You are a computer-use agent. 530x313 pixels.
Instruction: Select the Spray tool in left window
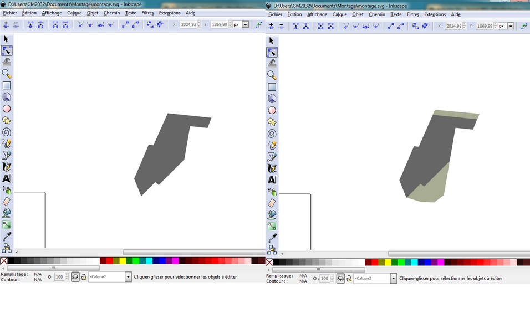(x=7, y=190)
